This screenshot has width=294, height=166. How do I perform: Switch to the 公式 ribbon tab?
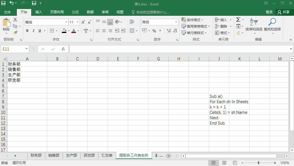75,12
